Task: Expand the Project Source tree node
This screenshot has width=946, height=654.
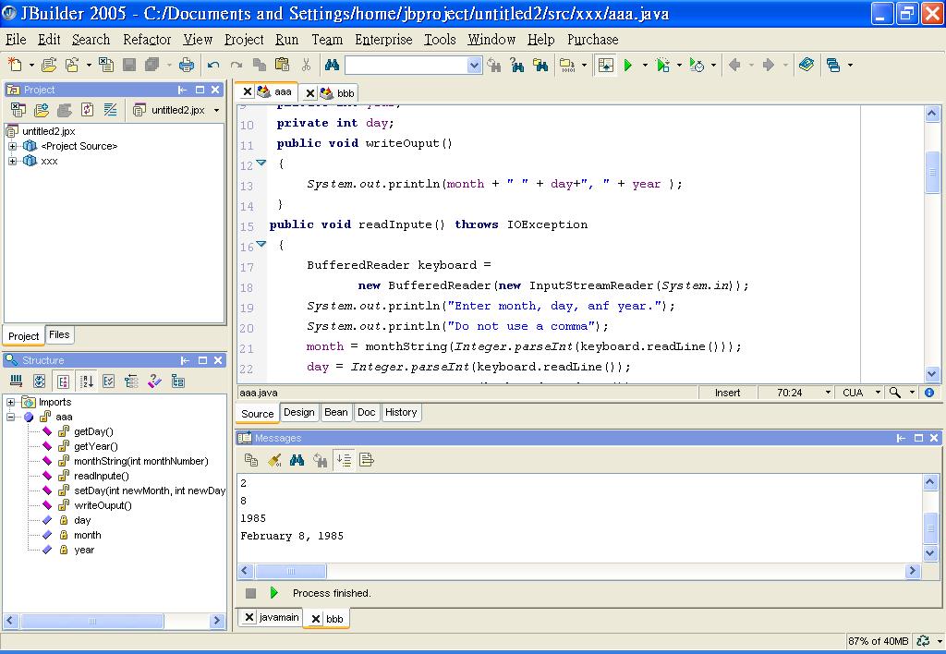Action: (12, 146)
